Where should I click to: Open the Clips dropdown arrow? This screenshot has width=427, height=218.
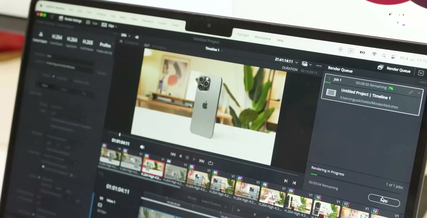(x=117, y=26)
